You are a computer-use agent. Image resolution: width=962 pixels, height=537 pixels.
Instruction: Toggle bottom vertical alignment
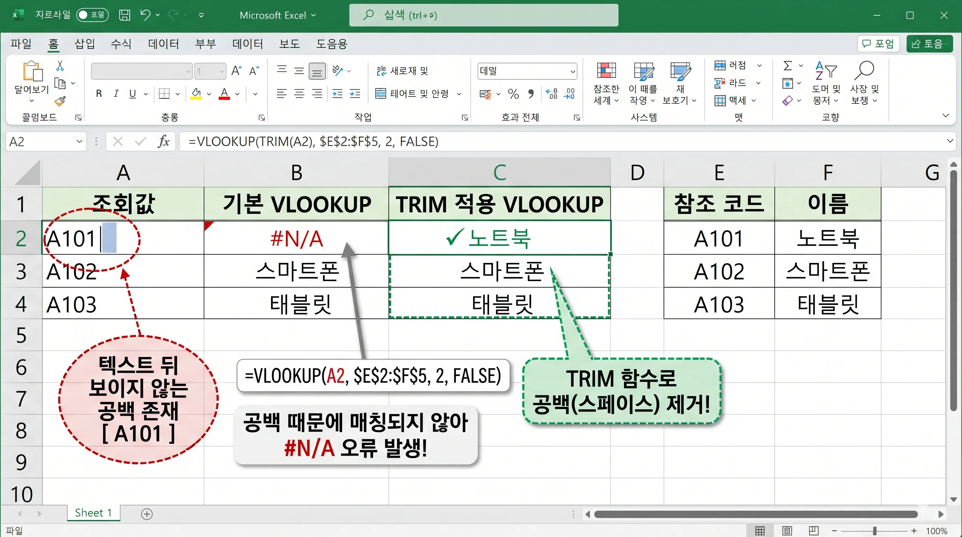[317, 71]
